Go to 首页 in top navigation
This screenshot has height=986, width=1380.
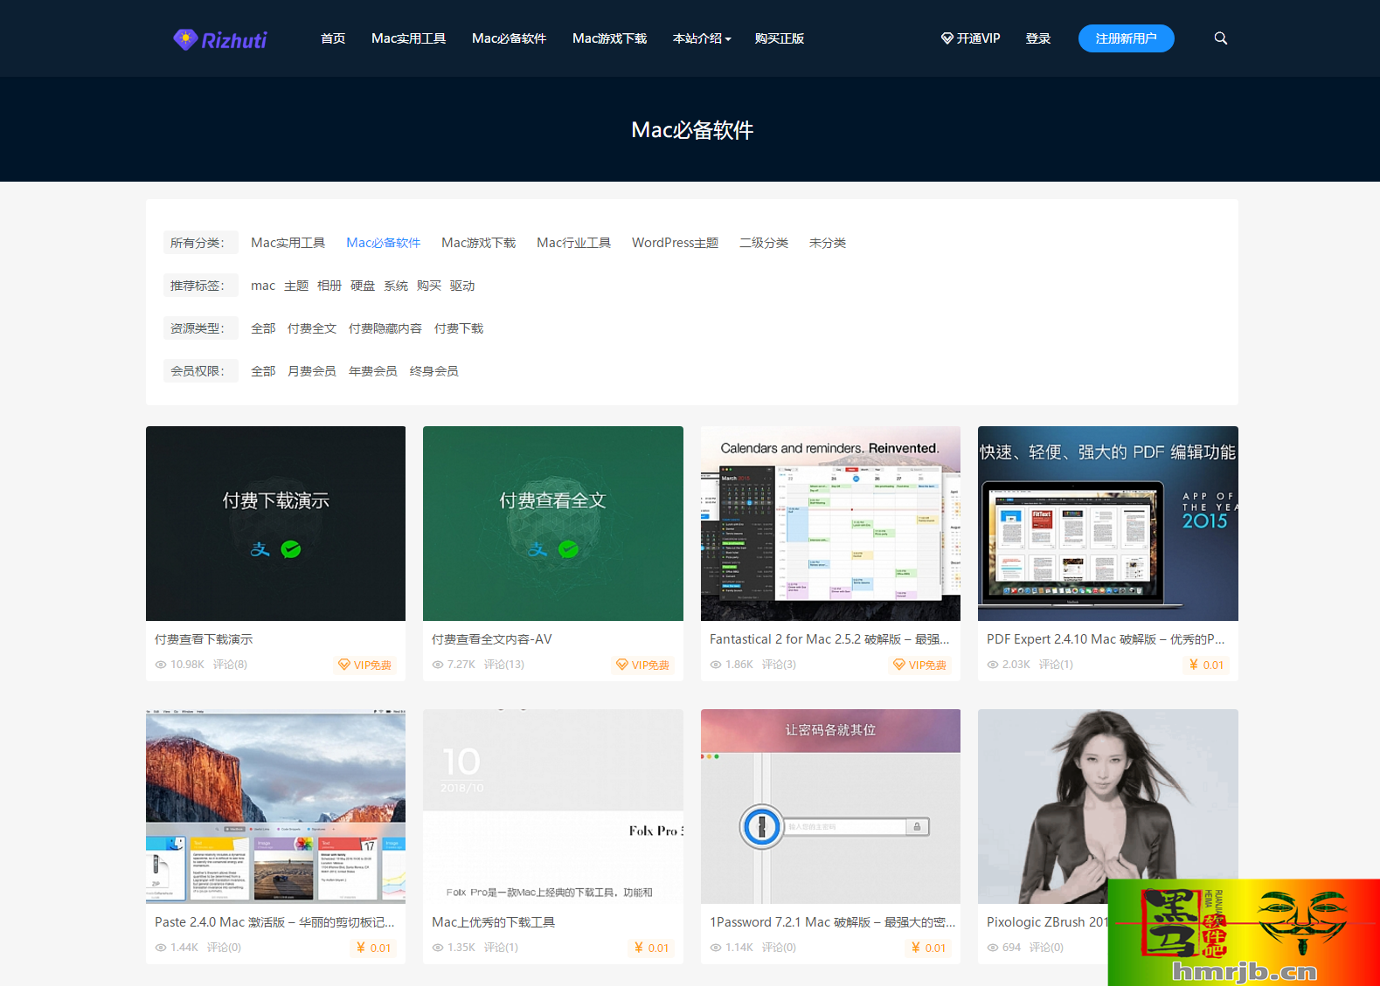point(333,38)
